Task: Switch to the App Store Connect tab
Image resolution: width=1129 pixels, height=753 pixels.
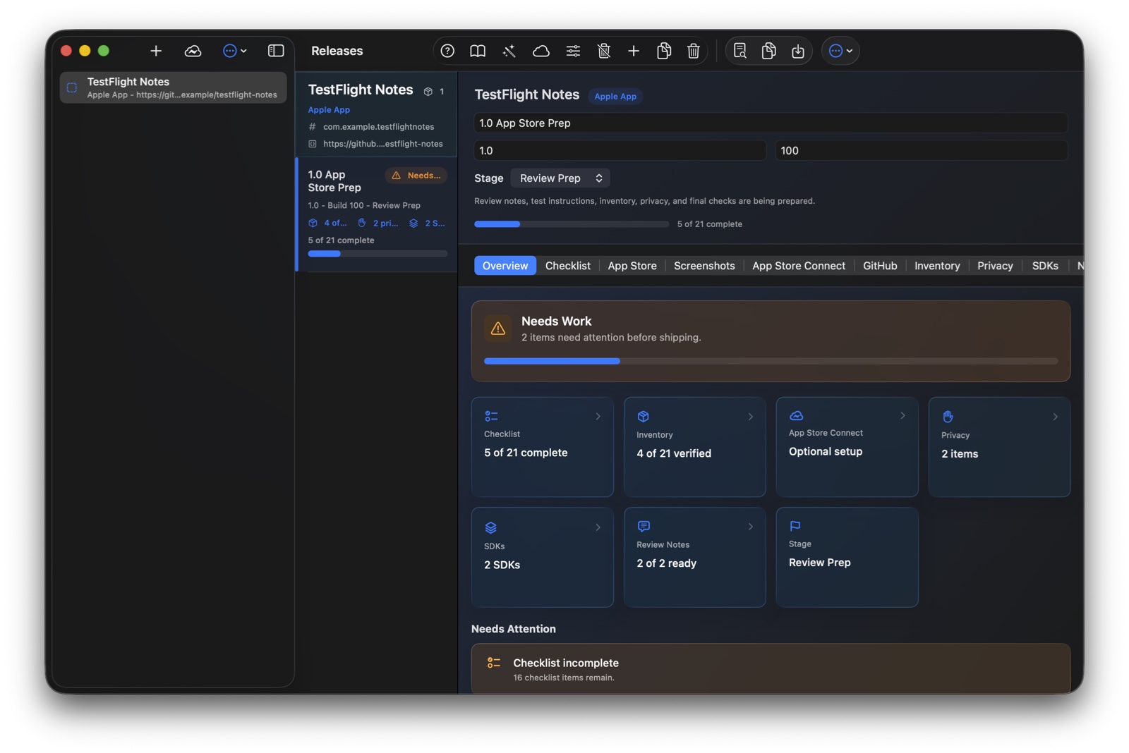Action: coord(799,266)
